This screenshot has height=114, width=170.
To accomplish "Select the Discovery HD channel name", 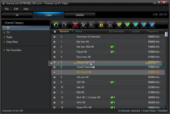I will [84, 57].
